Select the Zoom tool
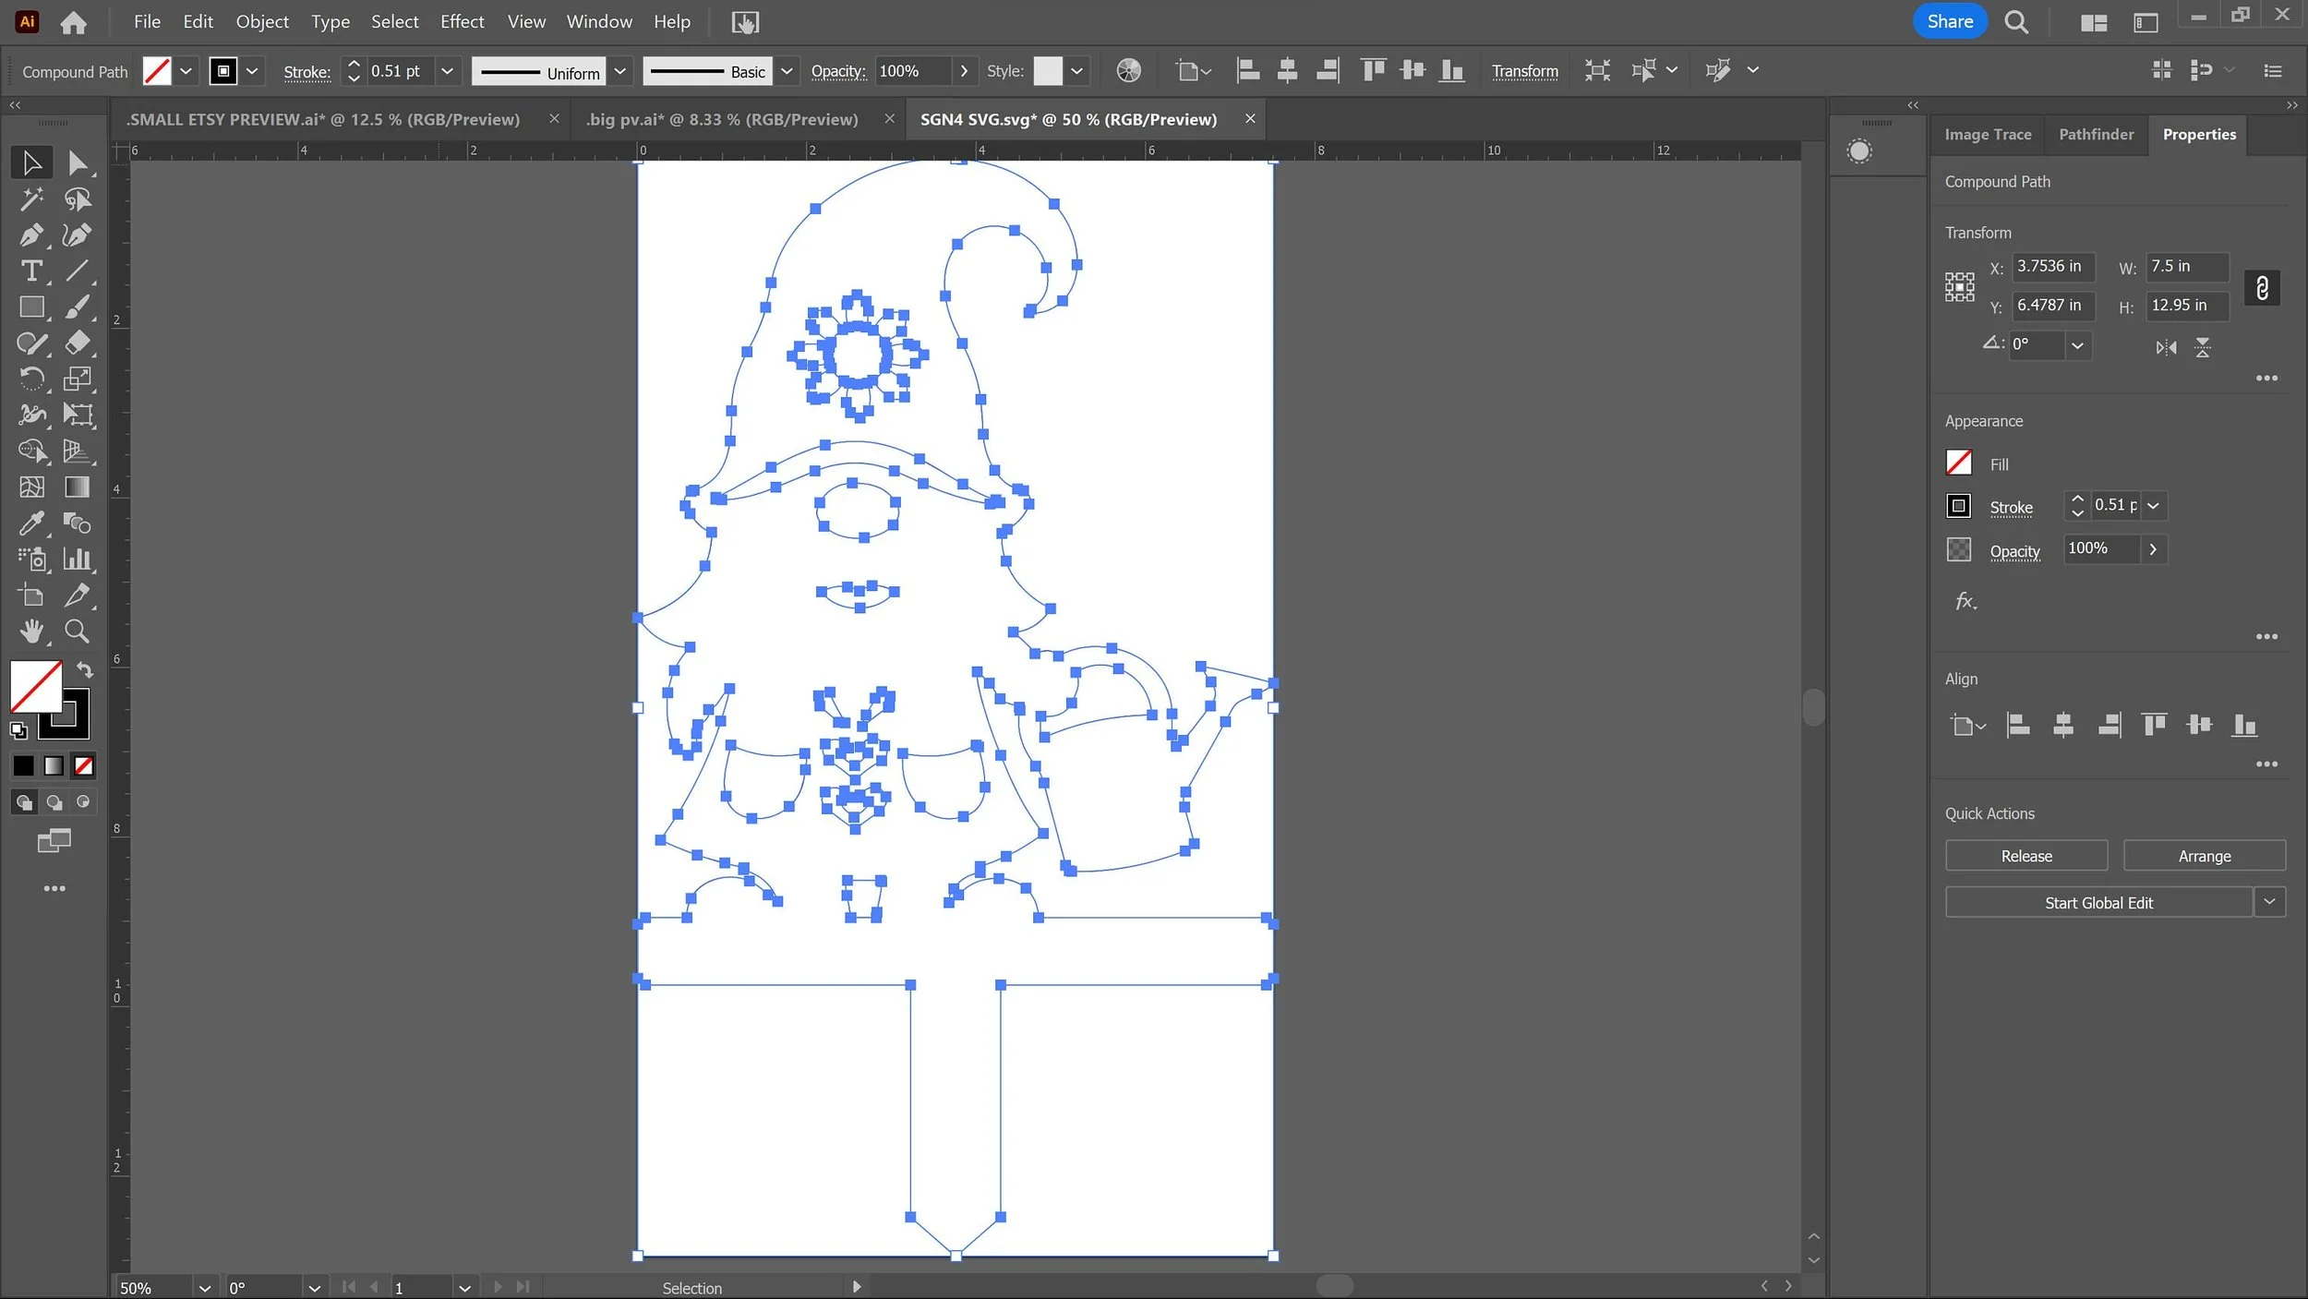The width and height of the screenshot is (2308, 1299). [77, 631]
